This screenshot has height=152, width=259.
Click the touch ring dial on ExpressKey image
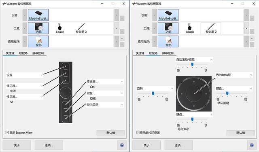(66, 93)
